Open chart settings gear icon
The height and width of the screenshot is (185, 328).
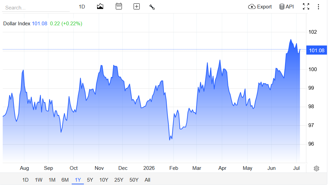(x=316, y=168)
